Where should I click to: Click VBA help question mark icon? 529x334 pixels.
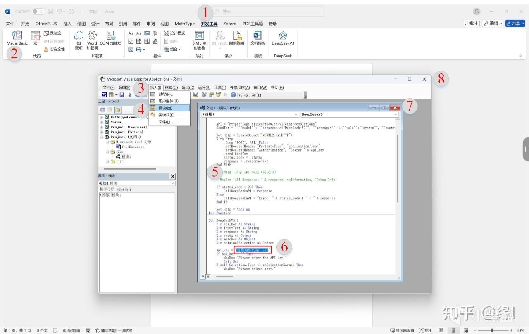(x=234, y=95)
